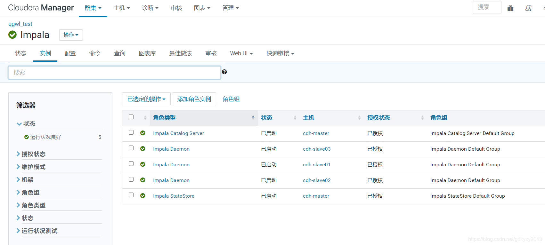Collapse the first 状态 filter section
Screen dimensions: 545x245
click(26, 123)
